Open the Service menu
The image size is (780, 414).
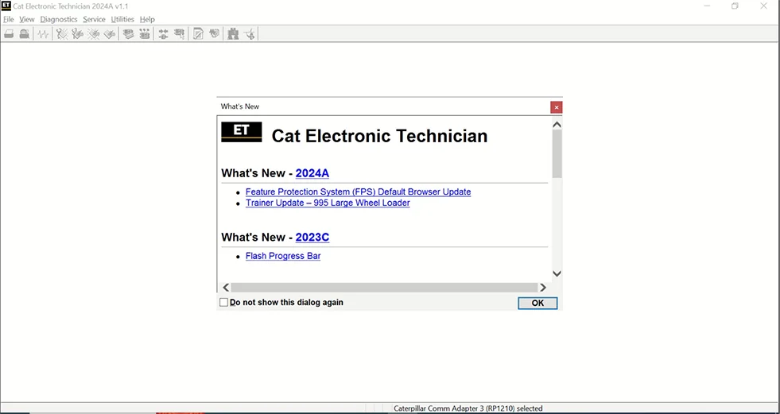coord(94,19)
